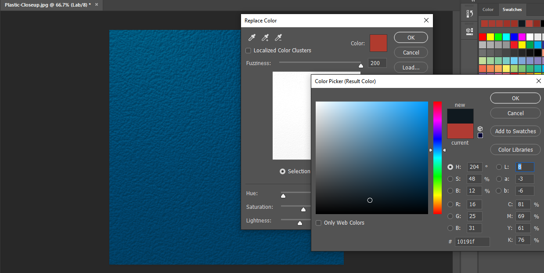Select the L lightness radio button

click(499, 167)
